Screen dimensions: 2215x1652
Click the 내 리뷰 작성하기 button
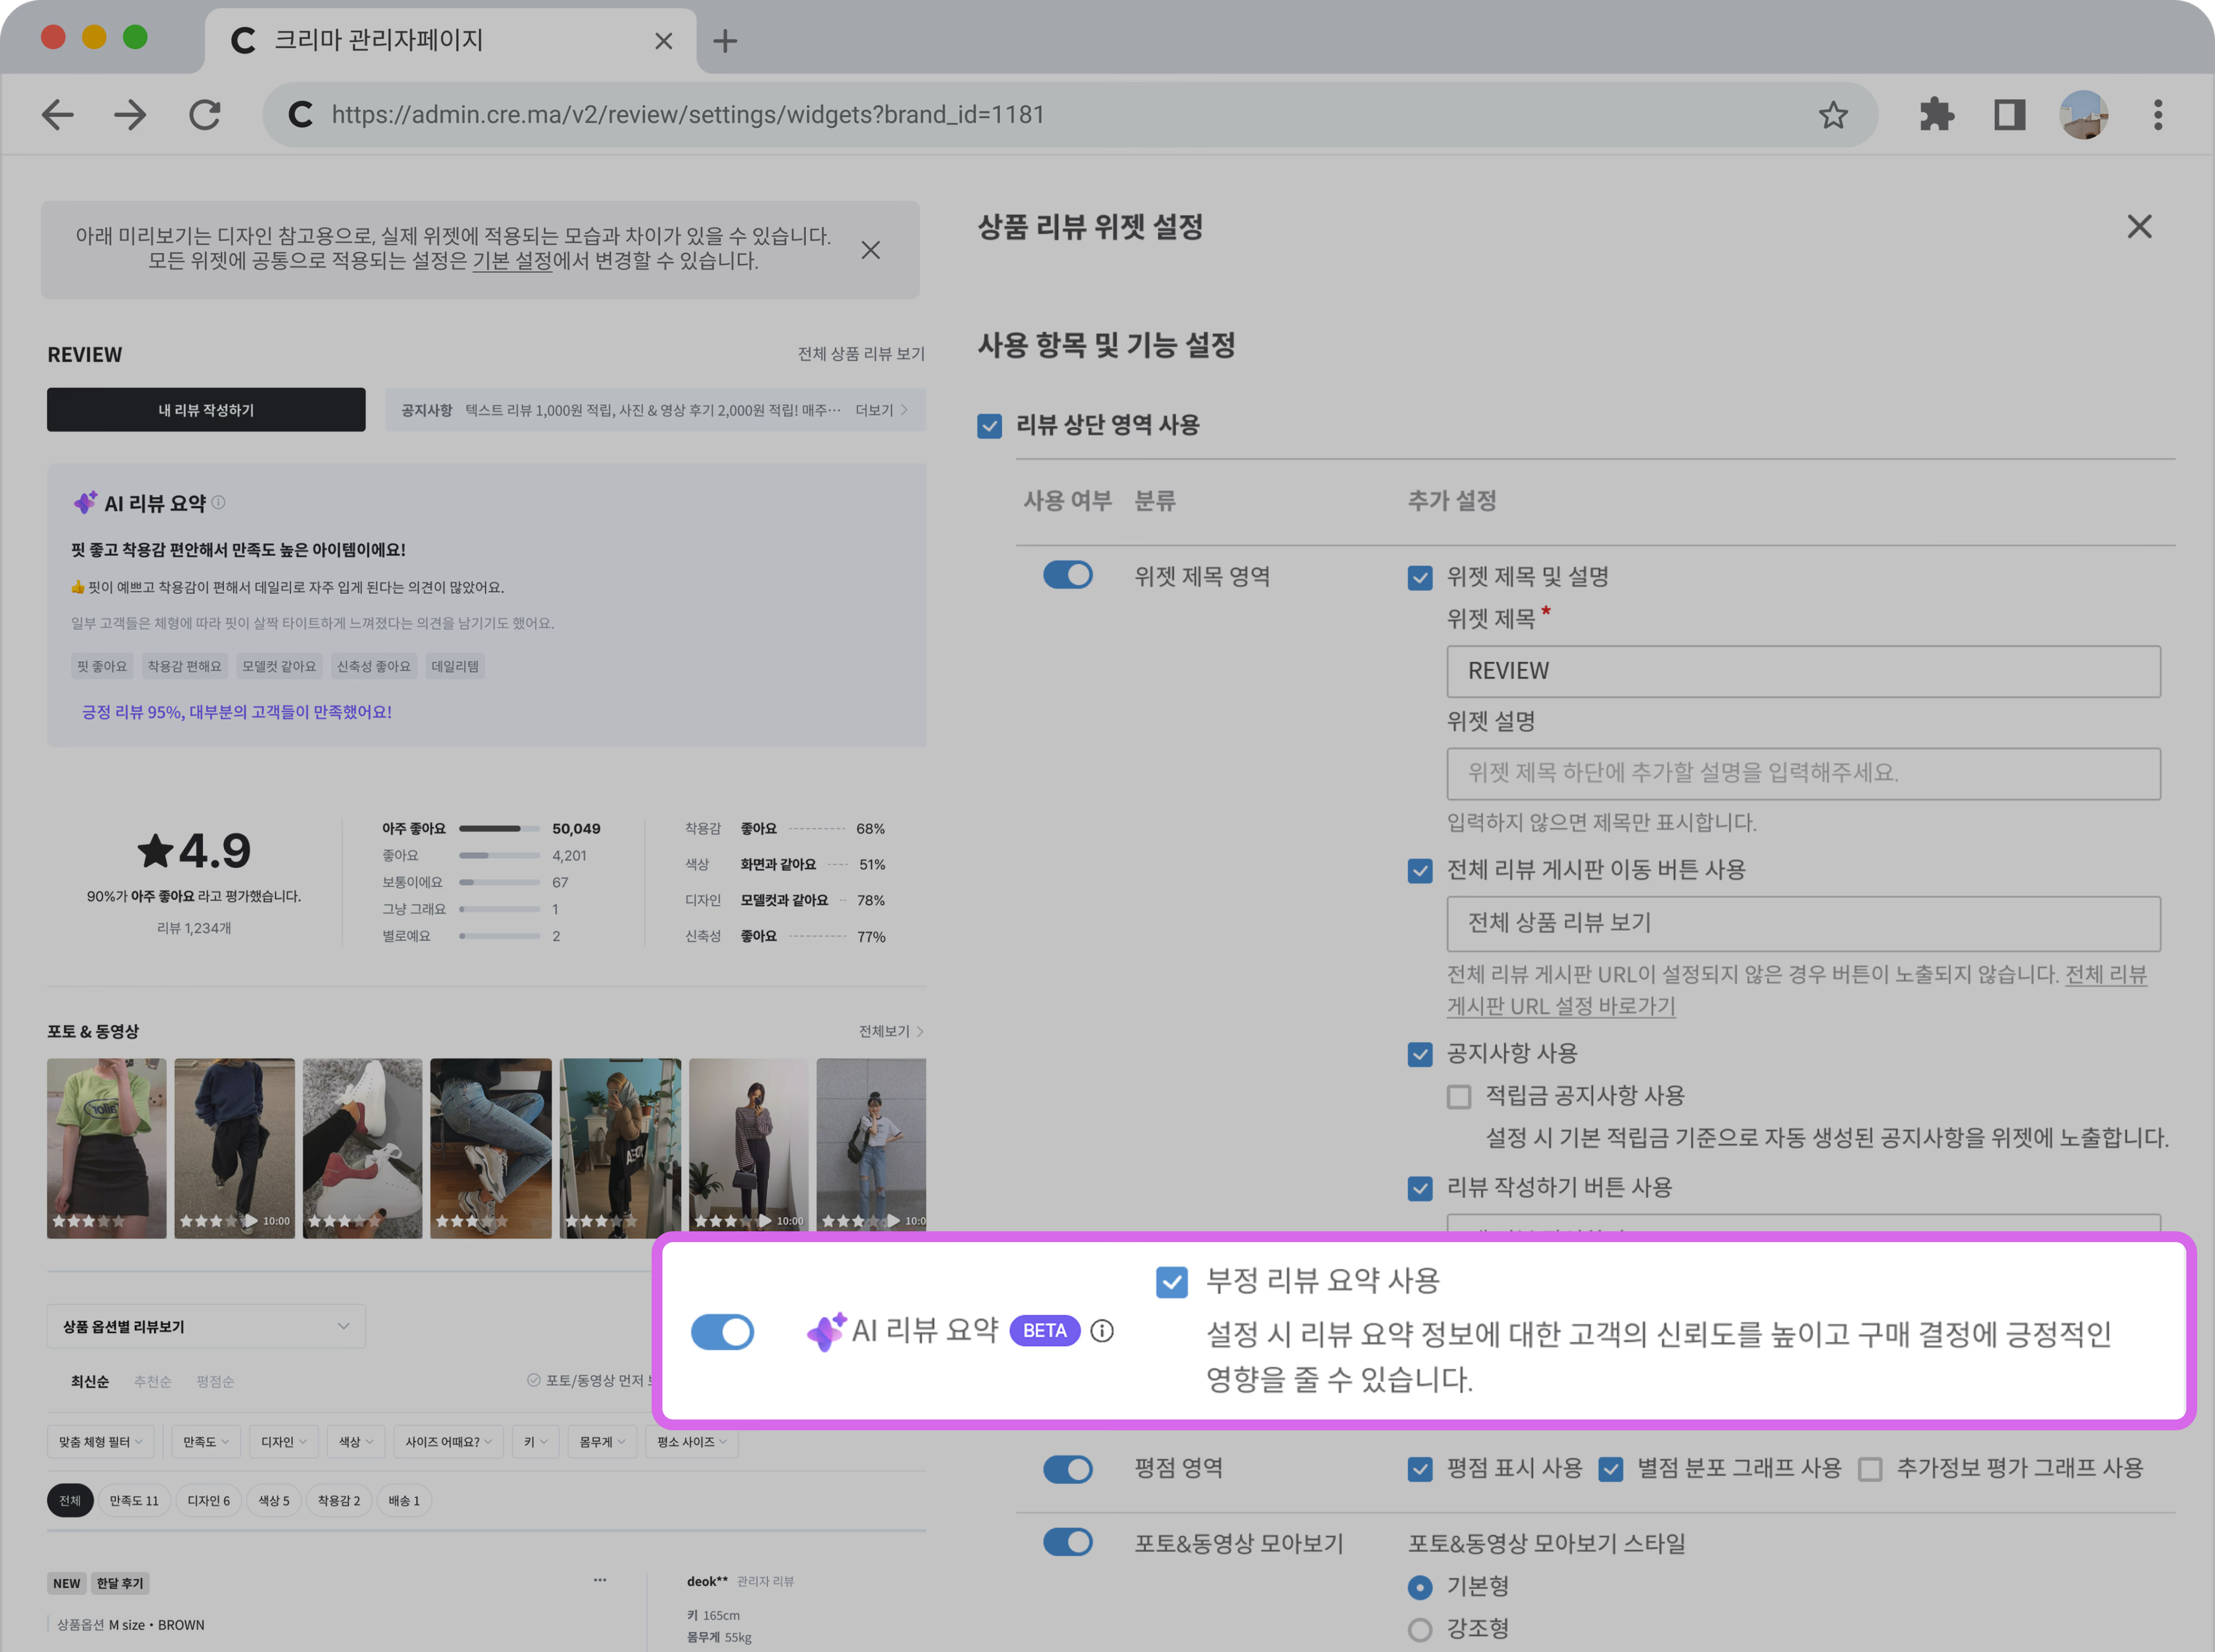click(x=206, y=409)
